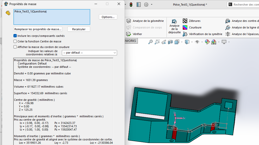The width and height of the screenshot is (259, 145).
Task: Check Afficher la masse du cordon de soudure
Action: 15,47
